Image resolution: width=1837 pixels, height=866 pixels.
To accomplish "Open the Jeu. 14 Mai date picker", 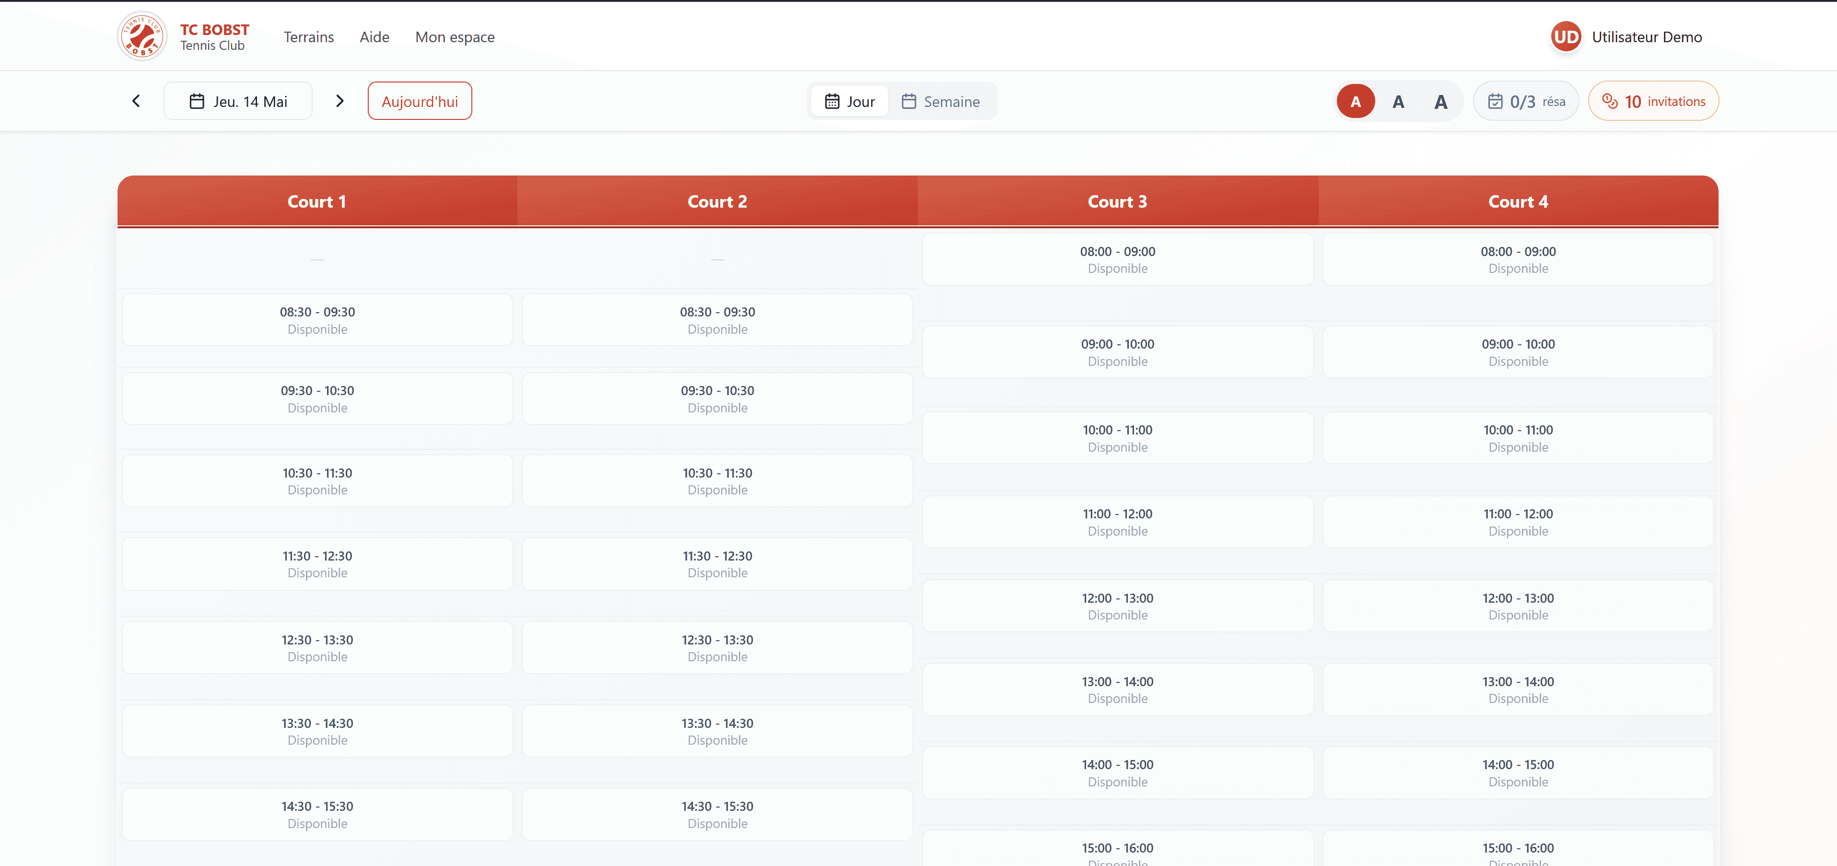I will pyautogui.click(x=238, y=101).
